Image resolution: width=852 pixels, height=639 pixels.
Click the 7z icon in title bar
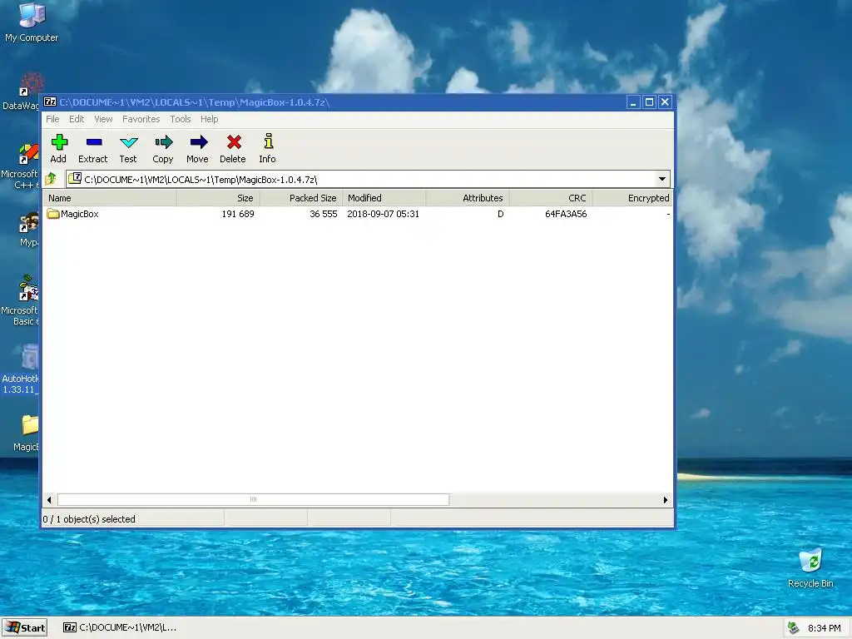pos(49,102)
